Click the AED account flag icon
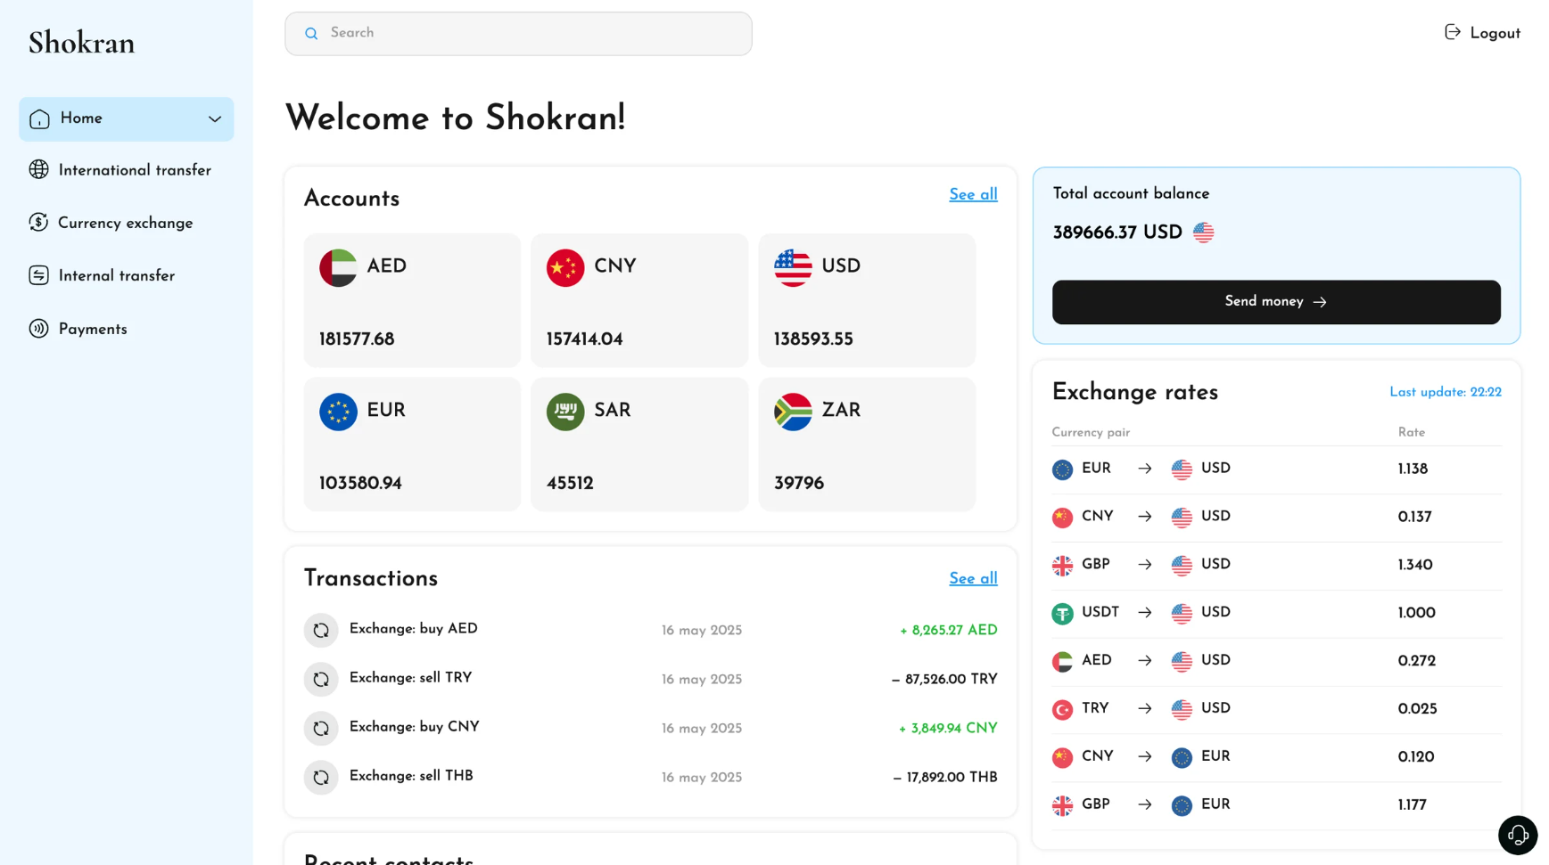The height and width of the screenshot is (865, 1549). 339,266
